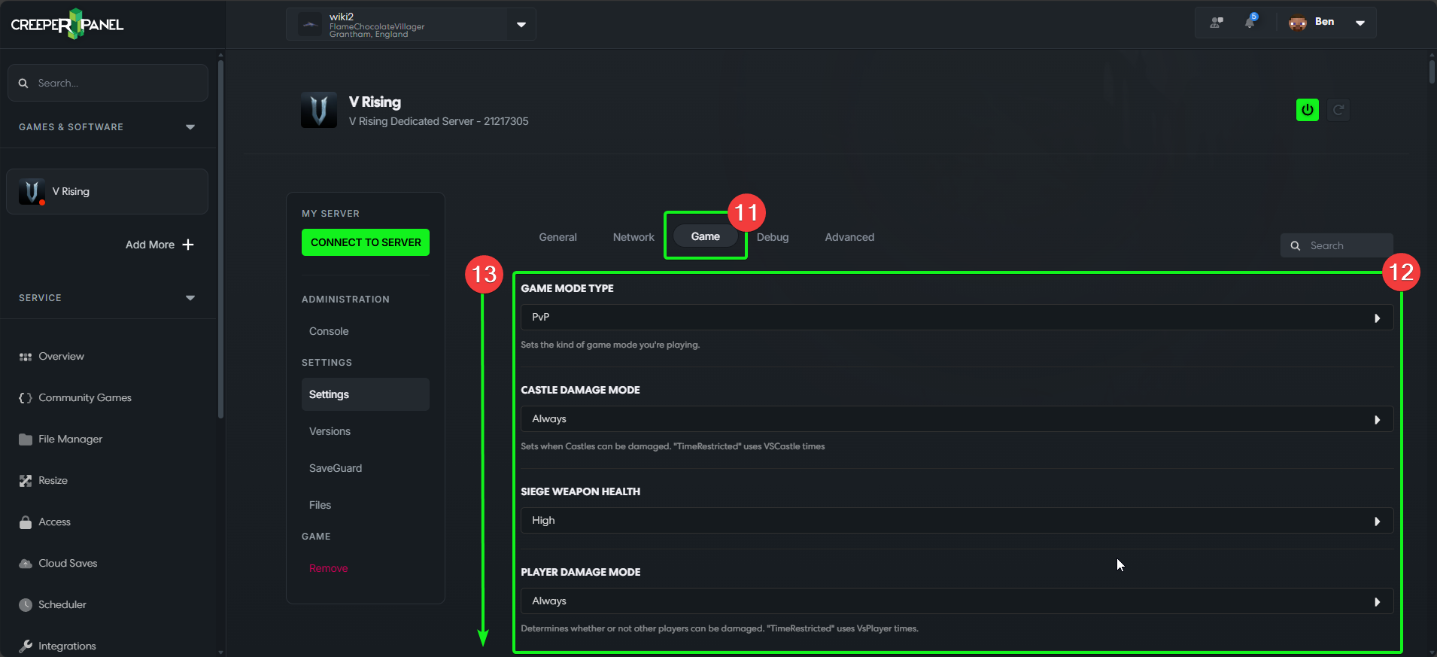Click the Cloud Saves cloud icon
The image size is (1437, 657).
tap(26, 564)
